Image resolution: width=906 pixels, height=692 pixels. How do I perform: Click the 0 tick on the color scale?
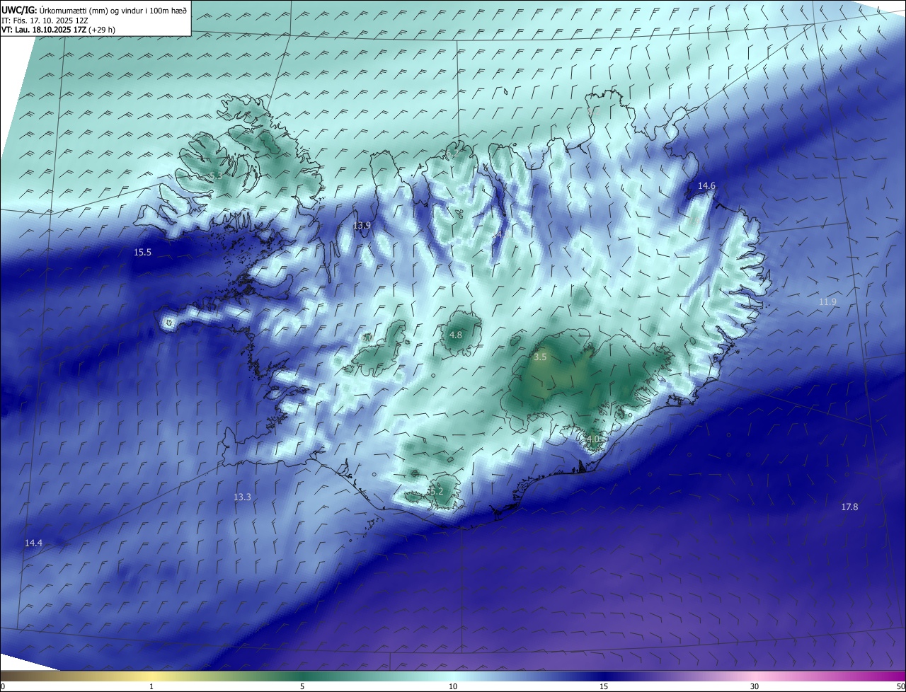[3, 687]
